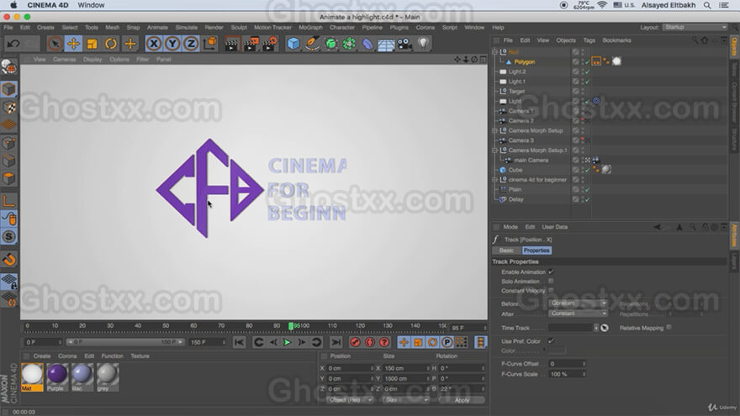
Task: Open the deformer (bend) icon
Action: pyautogui.click(x=367, y=44)
